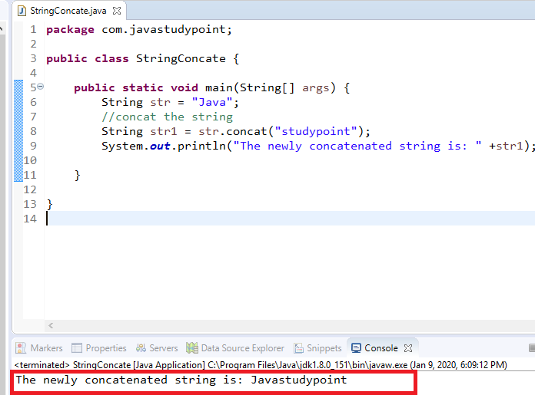Click 'concat' method call on line 8

tap(246, 132)
